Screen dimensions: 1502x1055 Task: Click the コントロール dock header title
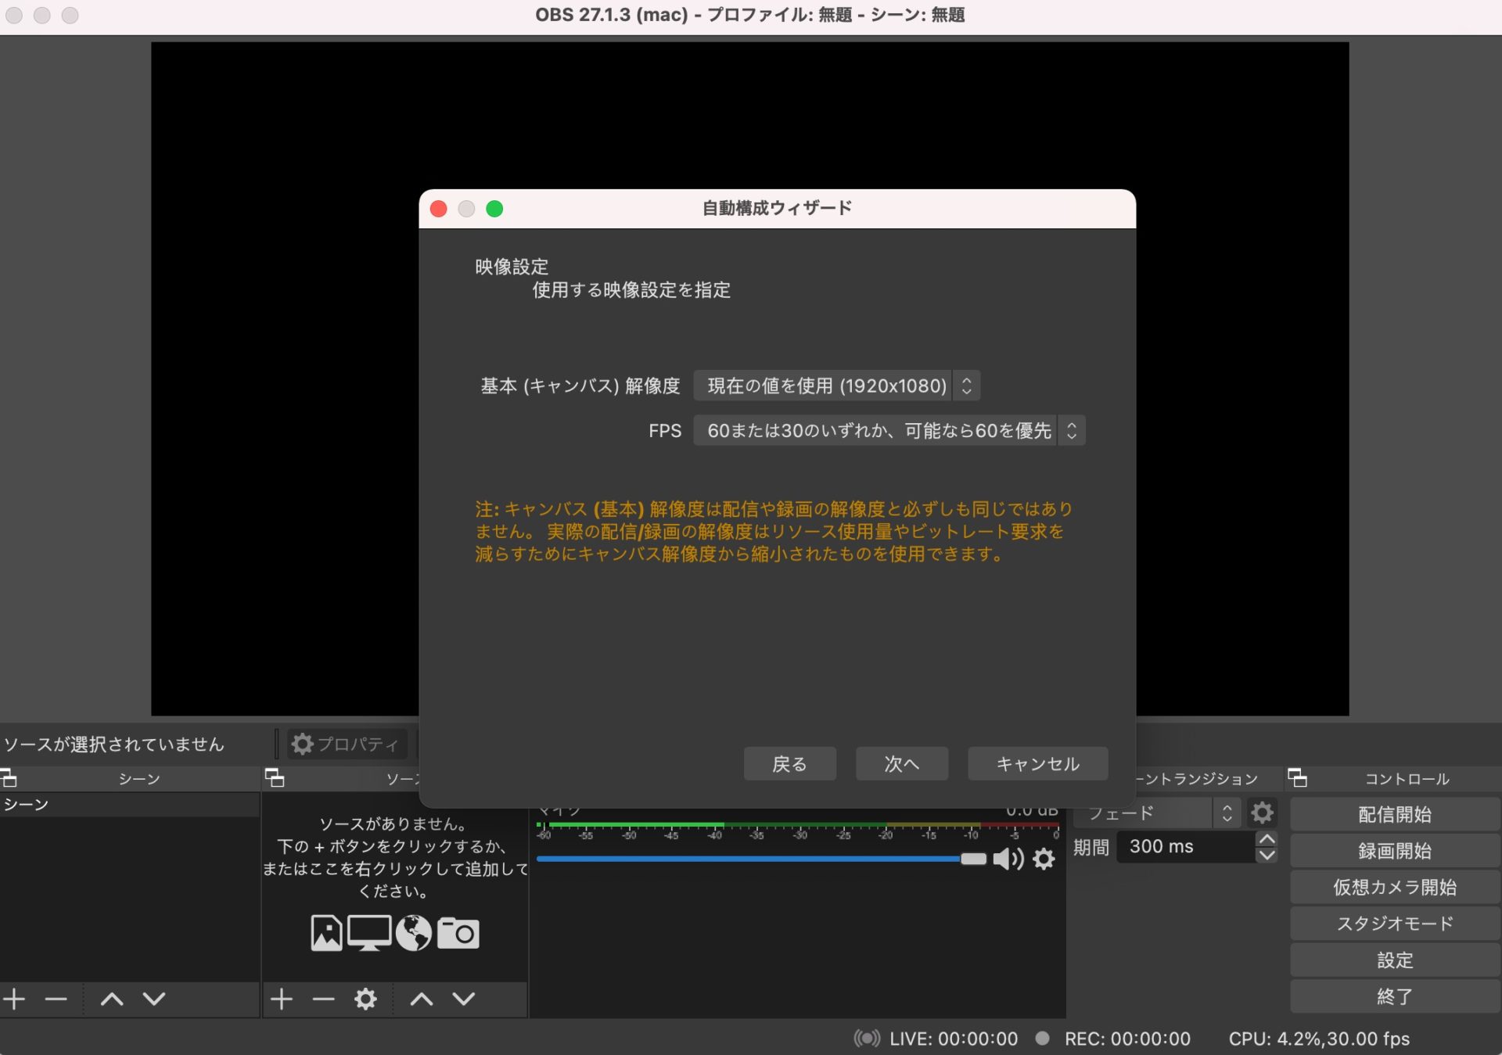pyautogui.click(x=1407, y=779)
